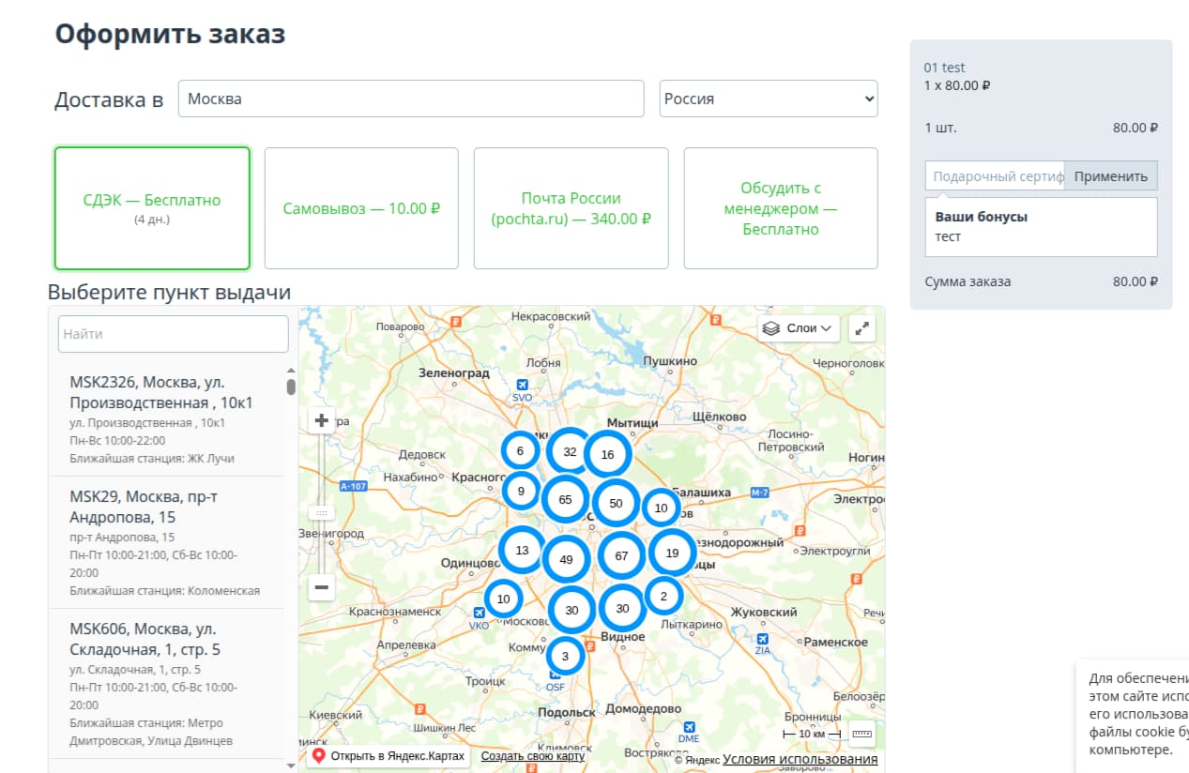
Task: Click the cluster marker labeled 32
Action: [570, 451]
